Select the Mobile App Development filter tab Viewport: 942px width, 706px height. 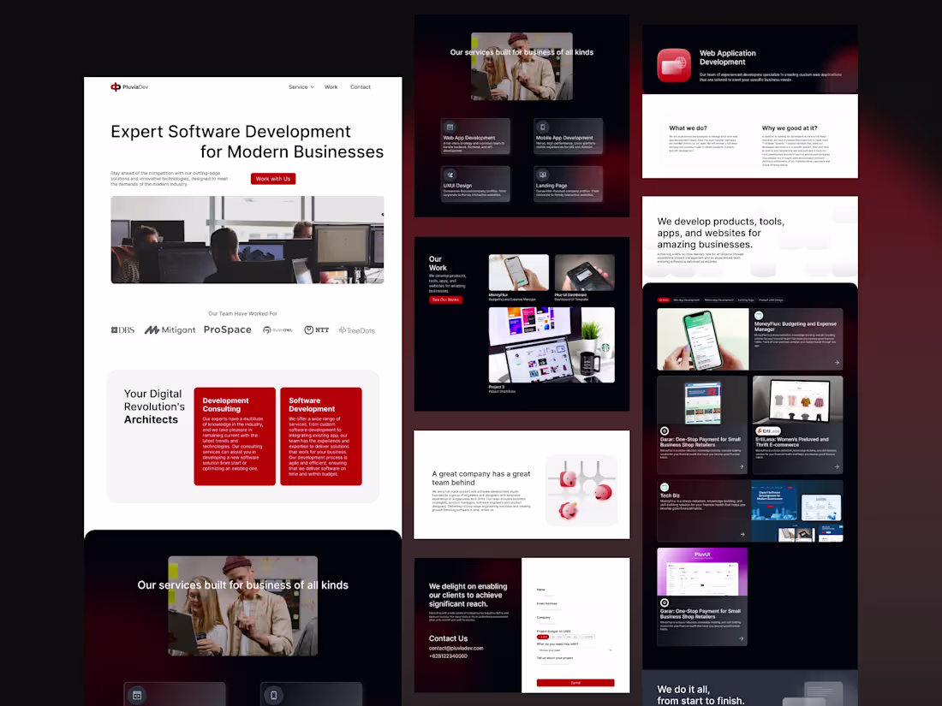click(x=719, y=300)
